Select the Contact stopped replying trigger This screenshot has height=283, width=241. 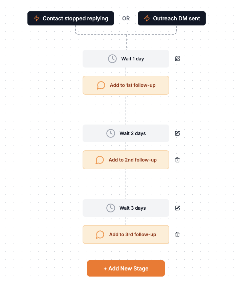click(x=70, y=18)
